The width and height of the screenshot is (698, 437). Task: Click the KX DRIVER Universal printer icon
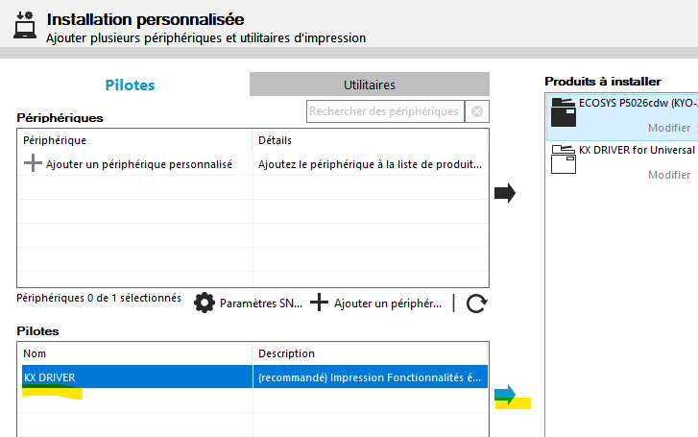pyautogui.click(x=562, y=158)
